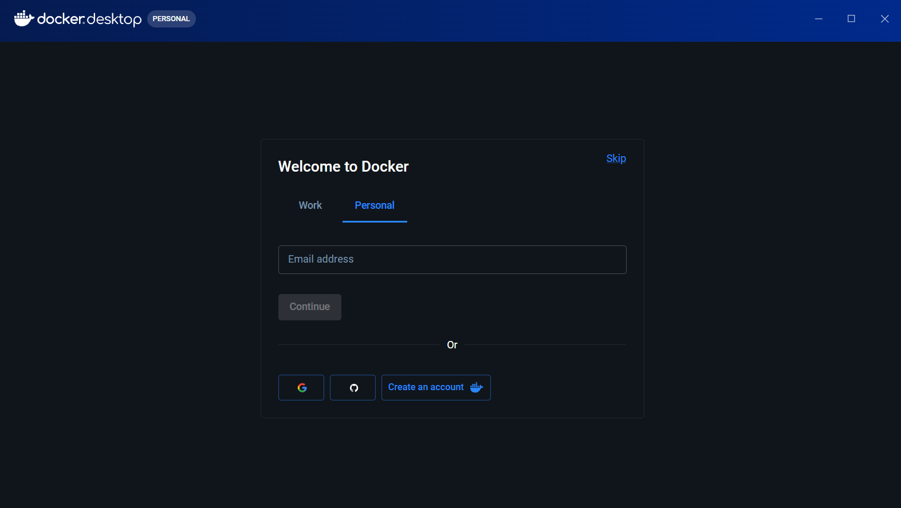Switch to the Work tab
This screenshot has height=508, width=901.
click(x=310, y=205)
